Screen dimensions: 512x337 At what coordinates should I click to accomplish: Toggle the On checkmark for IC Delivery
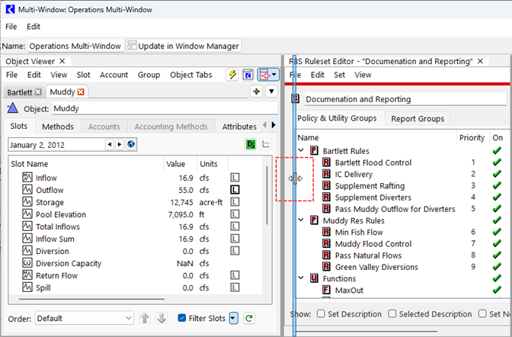(497, 174)
